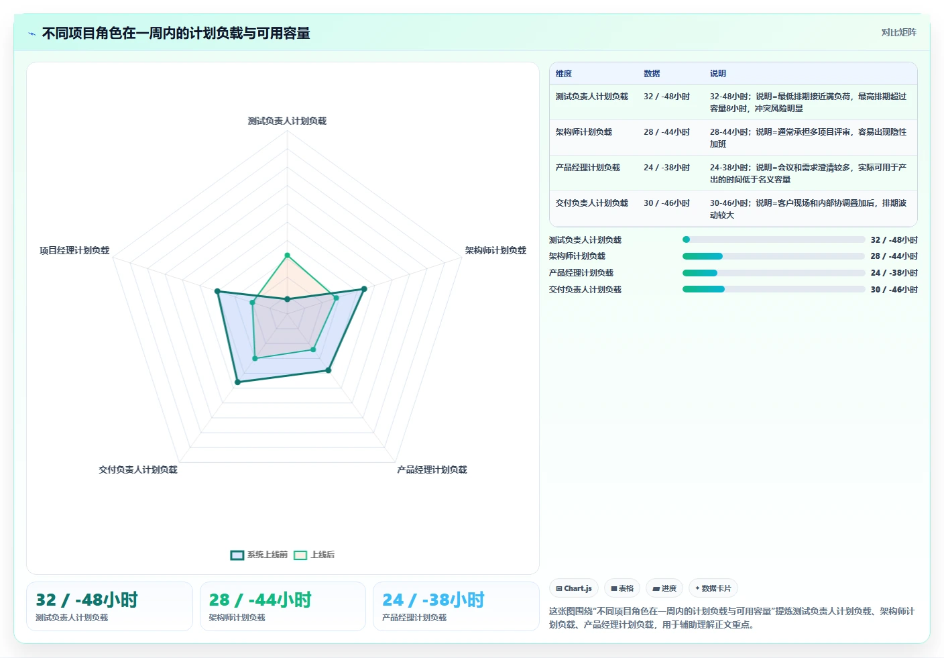Click the table cell 32 / -48小时
Viewport: 944px width, 658px height.
pyautogui.click(x=666, y=97)
